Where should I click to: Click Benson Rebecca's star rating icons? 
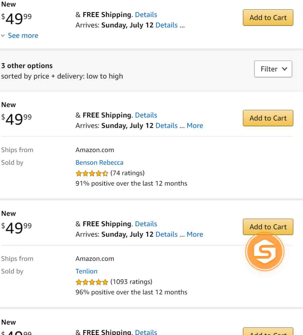(92, 173)
